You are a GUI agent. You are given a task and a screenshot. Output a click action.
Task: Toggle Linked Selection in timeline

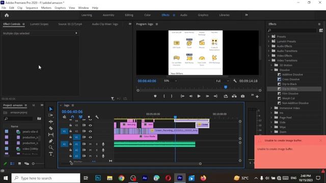coord(80,117)
